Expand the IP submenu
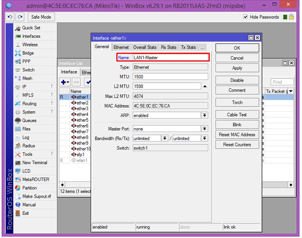302x238 pixels. coord(53,86)
